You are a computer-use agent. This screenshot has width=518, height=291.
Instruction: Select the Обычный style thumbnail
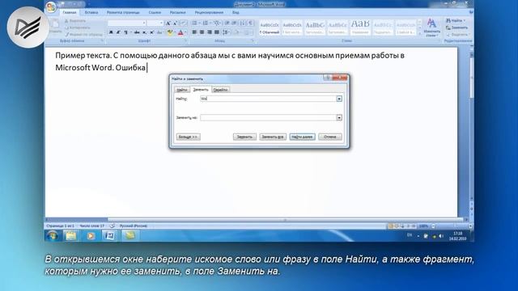click(x=270, y=28)
